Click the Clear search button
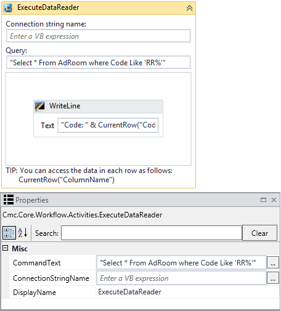281x311 pixels. [259, 233]
